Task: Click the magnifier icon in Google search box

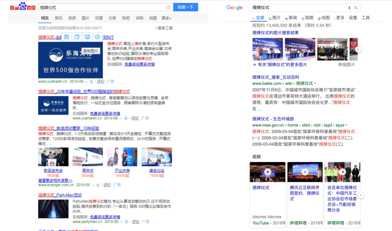Action: [356, 8]
